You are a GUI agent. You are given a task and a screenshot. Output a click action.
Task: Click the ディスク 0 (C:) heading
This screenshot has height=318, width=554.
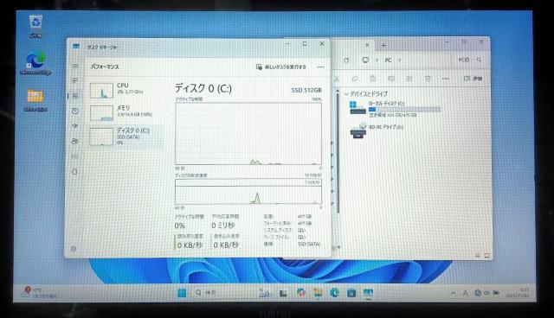click(x=203, y=88)
